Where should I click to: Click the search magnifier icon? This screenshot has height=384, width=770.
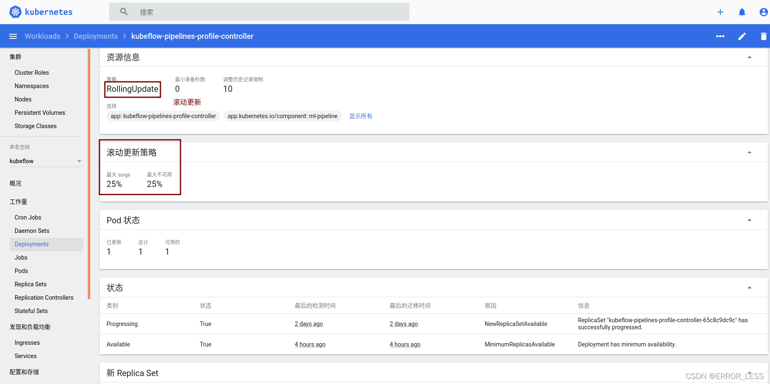pyautogui.click(x=124, y=12)
